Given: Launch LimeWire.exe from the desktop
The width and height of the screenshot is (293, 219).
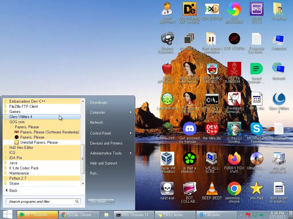Looking at the screenshot, I should (167, 101).
